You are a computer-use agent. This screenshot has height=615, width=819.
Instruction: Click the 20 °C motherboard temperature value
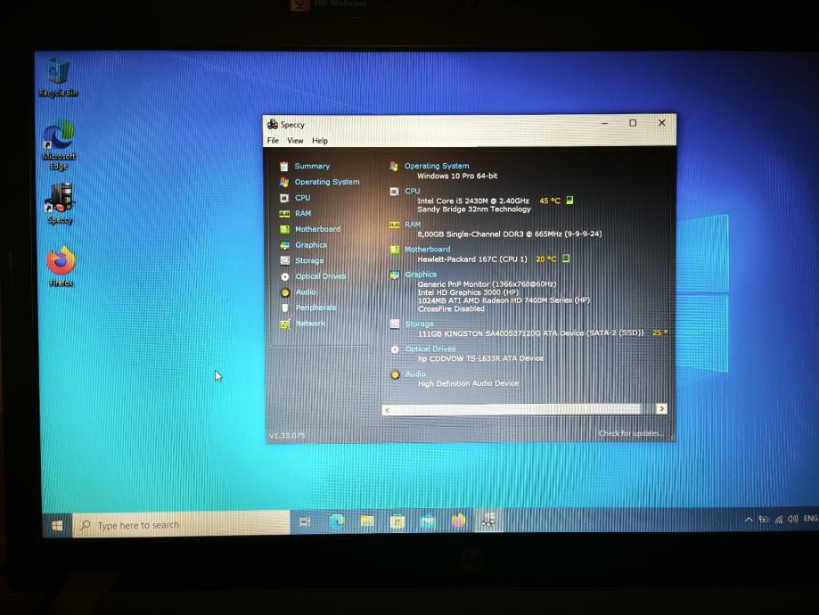click(x=545, y=259)
